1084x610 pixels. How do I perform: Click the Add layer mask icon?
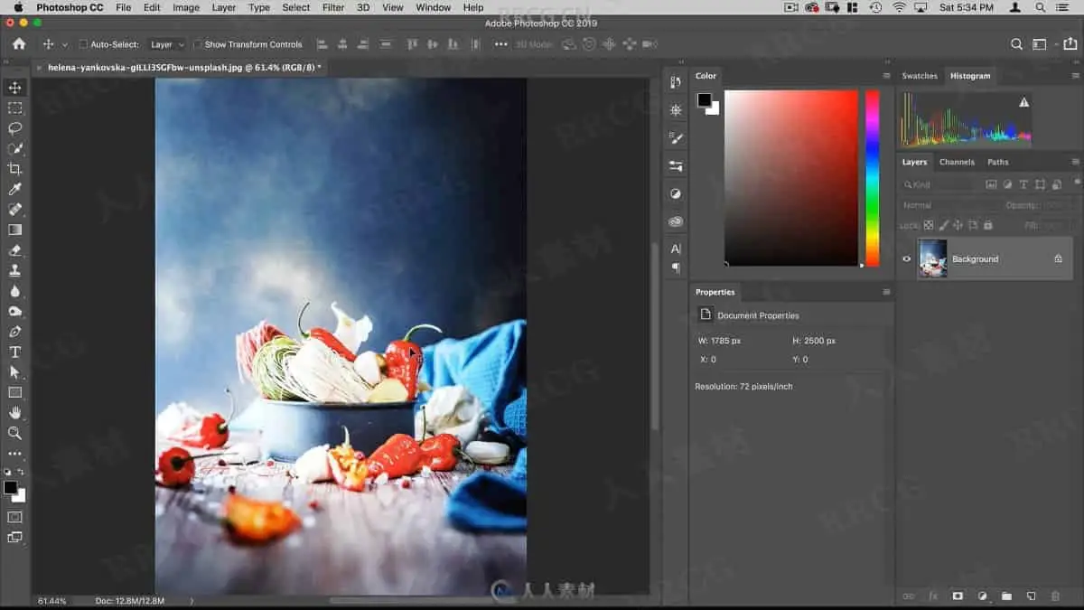[x=958, y=596]
